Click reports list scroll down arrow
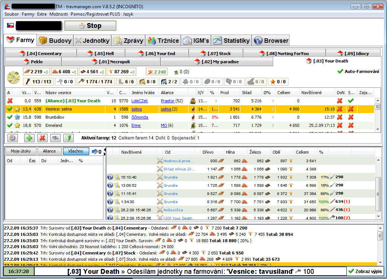The image size is (387, 279). pyautogui.click(x=378, y=217)
